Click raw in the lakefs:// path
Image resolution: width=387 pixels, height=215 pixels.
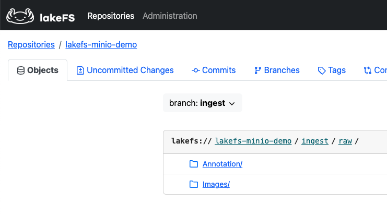tap(345, 141)
